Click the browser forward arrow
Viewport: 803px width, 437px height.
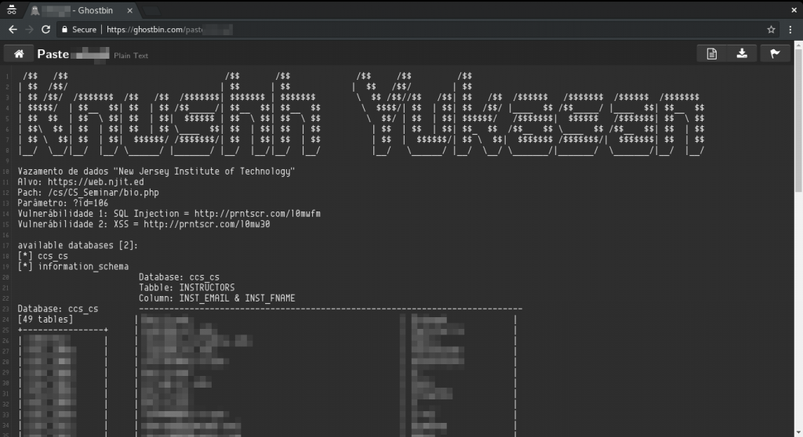pyautogui.click(x=29, y=30)
